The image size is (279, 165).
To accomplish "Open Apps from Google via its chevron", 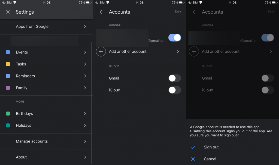I will click(85, 26).
